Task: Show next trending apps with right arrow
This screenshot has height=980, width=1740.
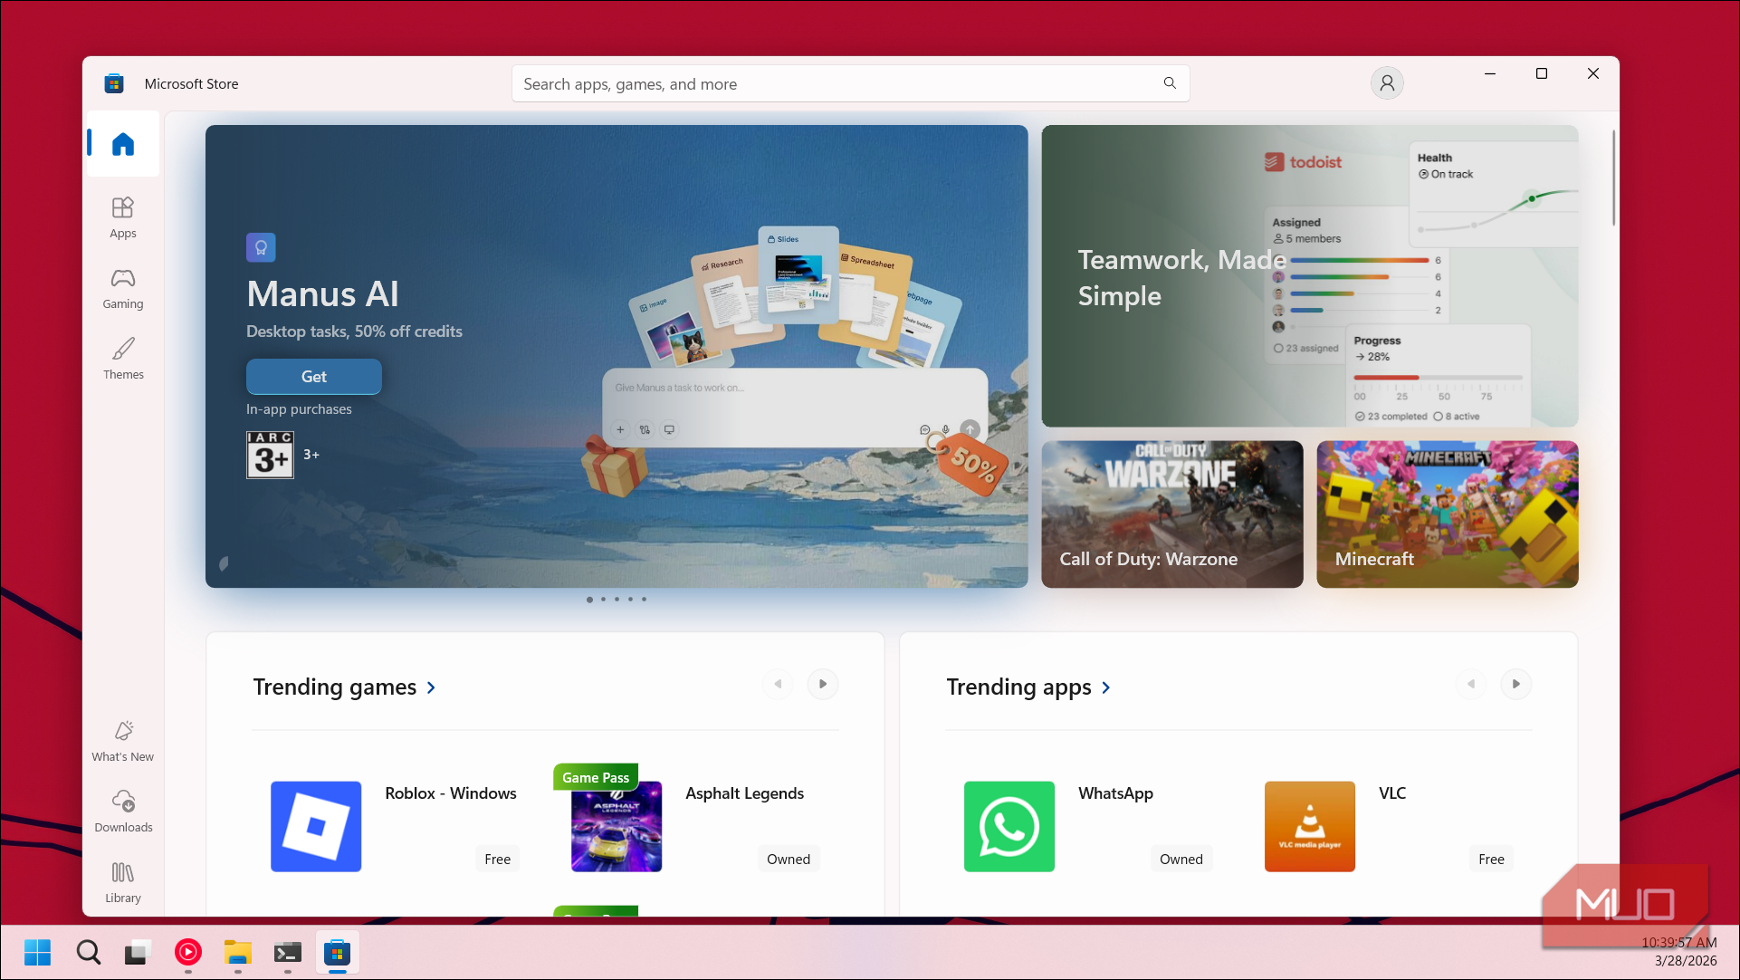Action: tap(1516, 684)
